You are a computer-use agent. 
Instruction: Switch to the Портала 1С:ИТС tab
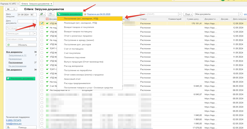tap(8, 4)
